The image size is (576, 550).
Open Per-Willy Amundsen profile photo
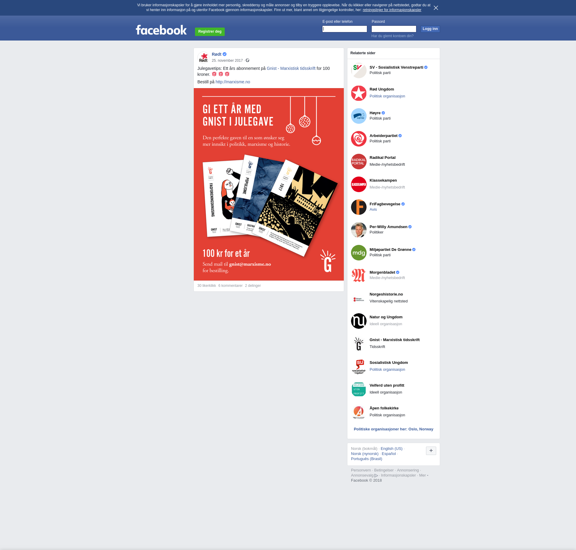[x=359, y=230]
